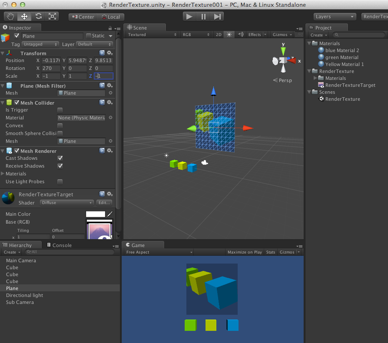The image size is (388, 343).
Task: Enable the Is Trigger checkbox
Action: (x=60, y=110)
